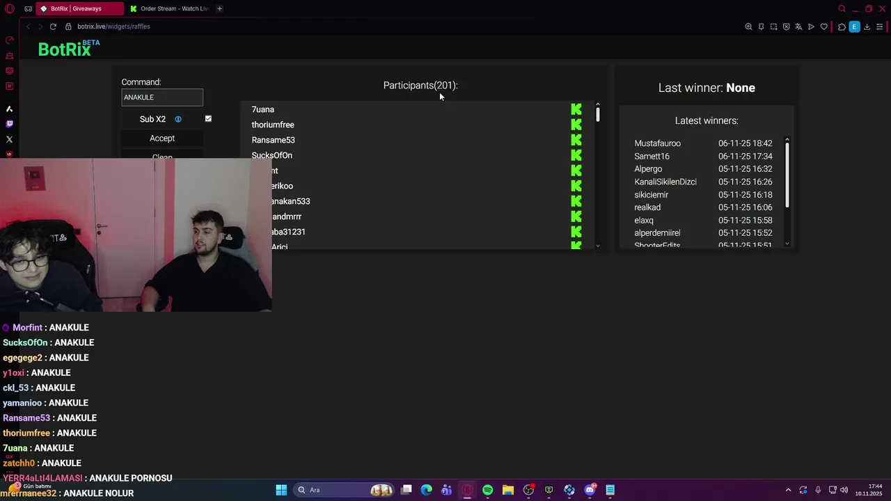Open the page zoom magnifier icon
The height and width of the screenshot is (501, 891).
point(748,26)
